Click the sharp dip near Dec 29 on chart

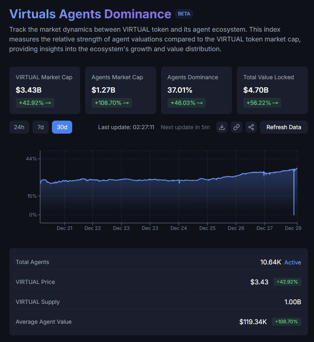tap(294, 193)
